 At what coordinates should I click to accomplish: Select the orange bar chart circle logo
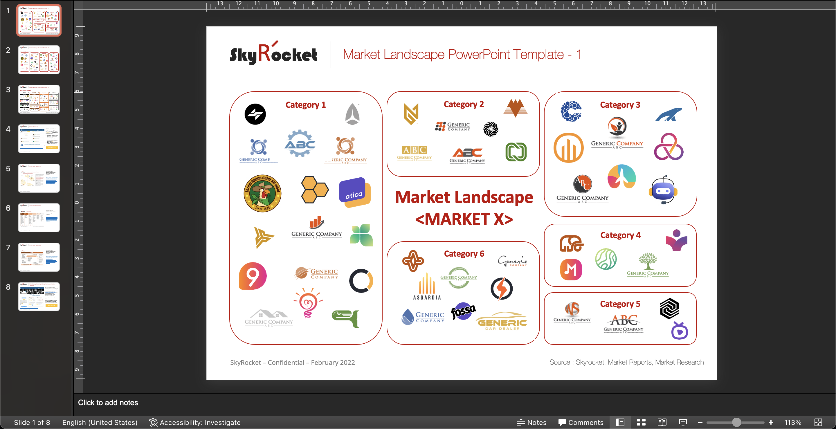[x=569, y=148]
